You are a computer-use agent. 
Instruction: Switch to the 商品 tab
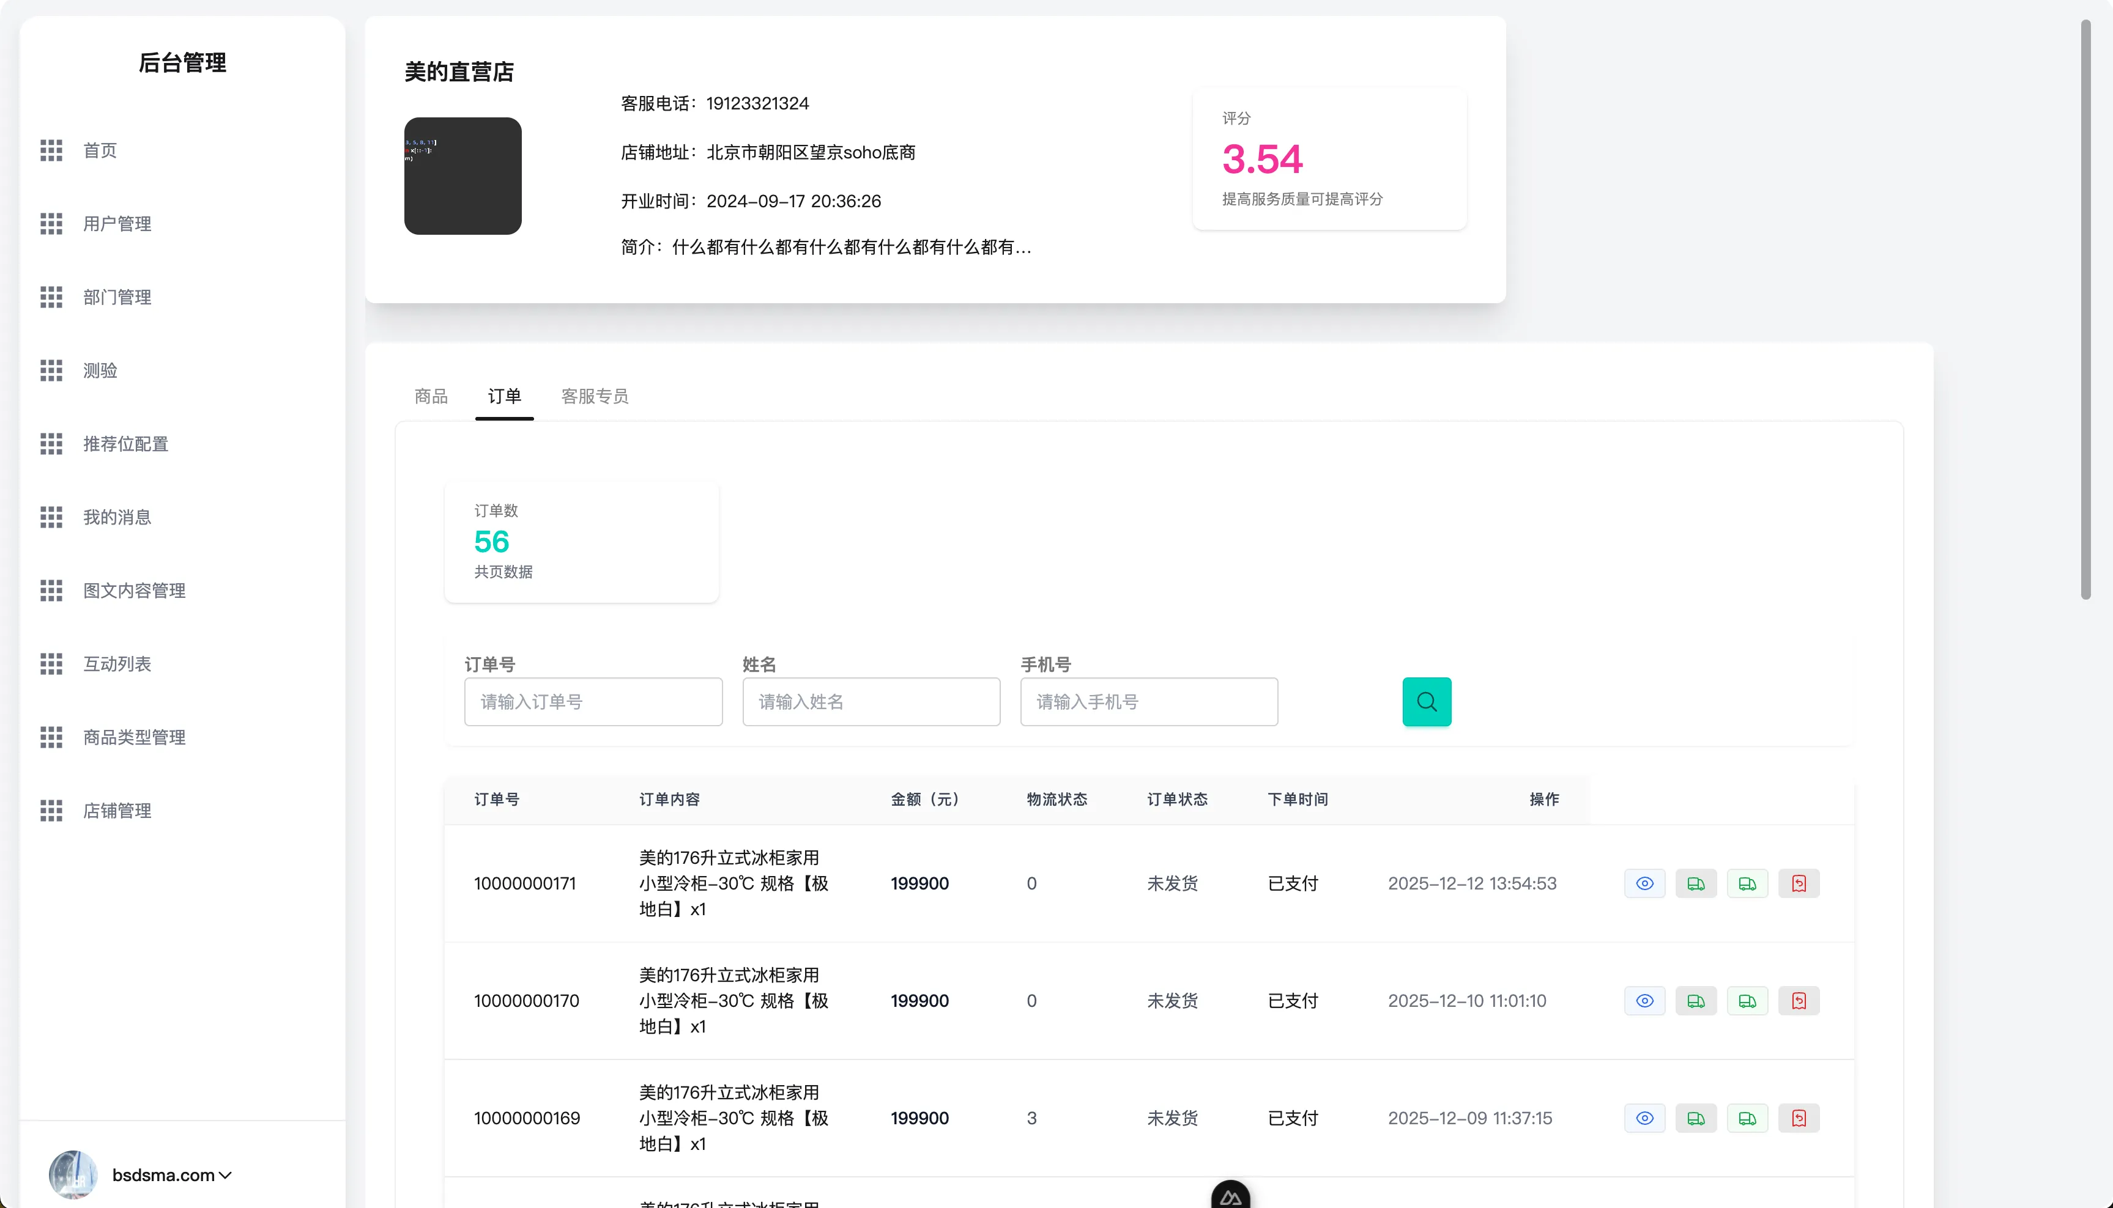point(430,397)
